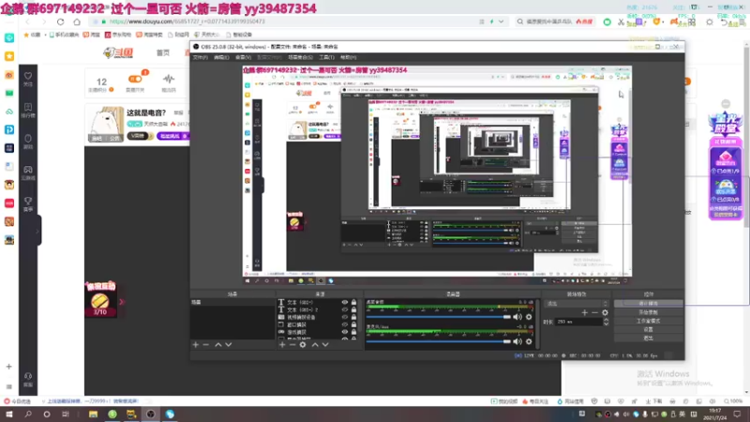The image size is (750, 422).
Task: Click the waveform icon on Douyu stats bar
Action: tap(169, 79)
